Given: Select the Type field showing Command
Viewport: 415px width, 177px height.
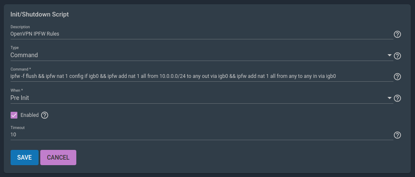Looking at the screenshot, I should (x=202, y=55).
